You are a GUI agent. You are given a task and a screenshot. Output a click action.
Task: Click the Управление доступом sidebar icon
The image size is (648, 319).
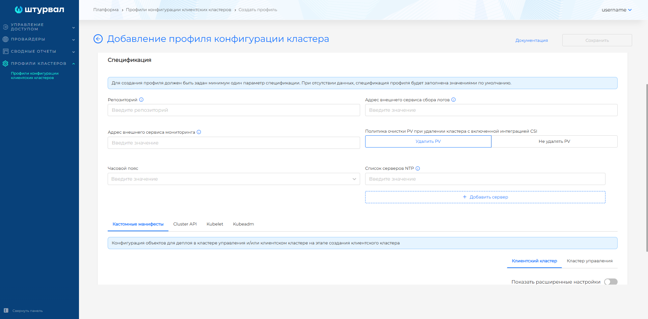tap(5, 27)
